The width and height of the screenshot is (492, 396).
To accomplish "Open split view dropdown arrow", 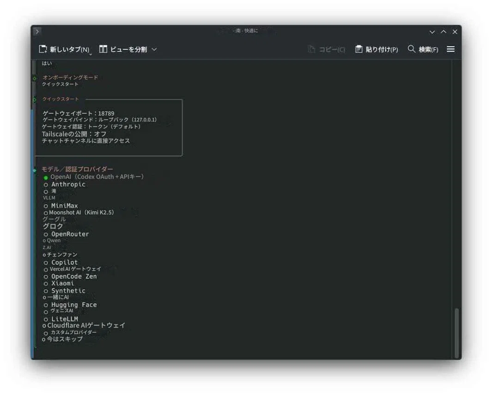I will [154, 49].
